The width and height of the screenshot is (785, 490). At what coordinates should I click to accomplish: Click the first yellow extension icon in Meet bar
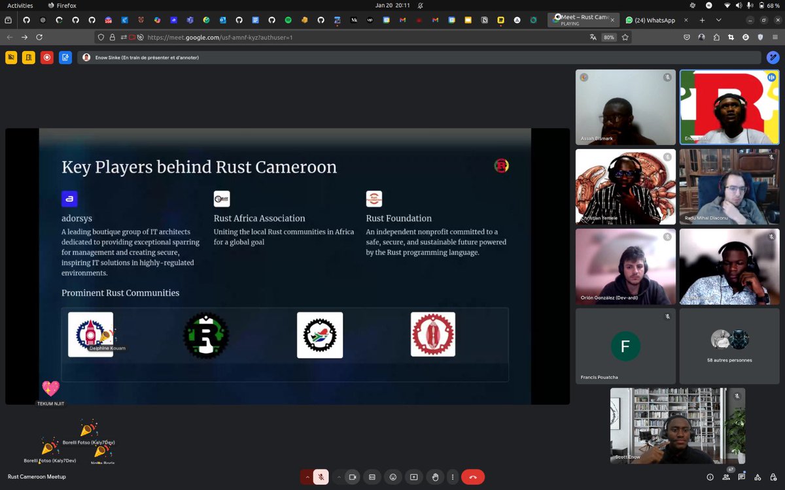pyautogui.click(x=11, y=57)
